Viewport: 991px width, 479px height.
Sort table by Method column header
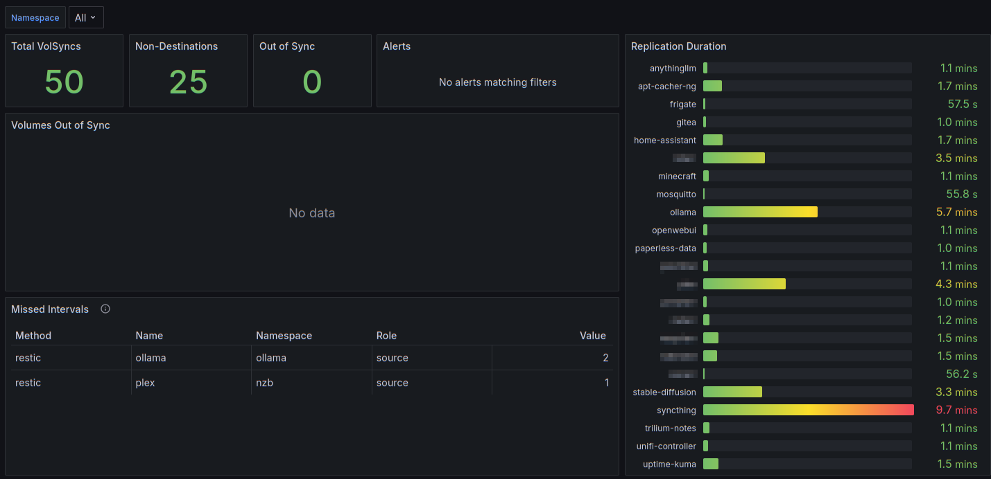point(33,336)
